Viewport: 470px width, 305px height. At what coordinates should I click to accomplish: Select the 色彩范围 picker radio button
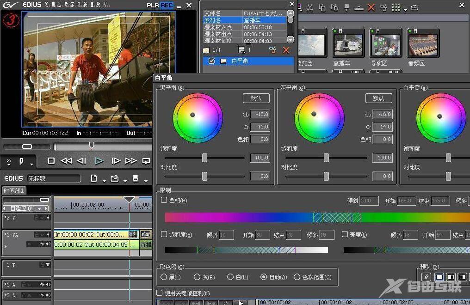point(297,277)
